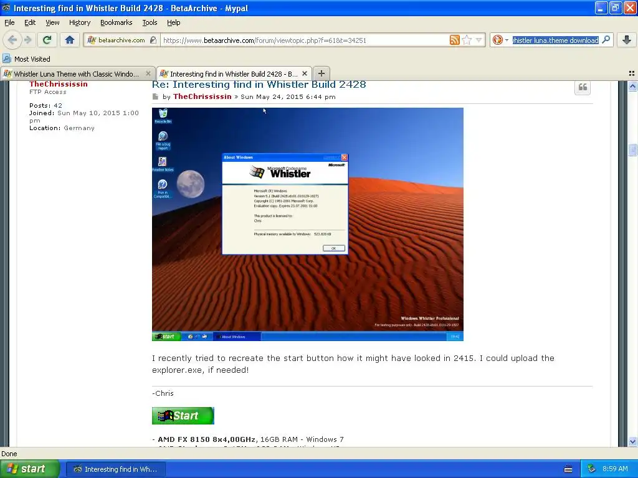Click the 8:59 AM system clock

point(615,469)
